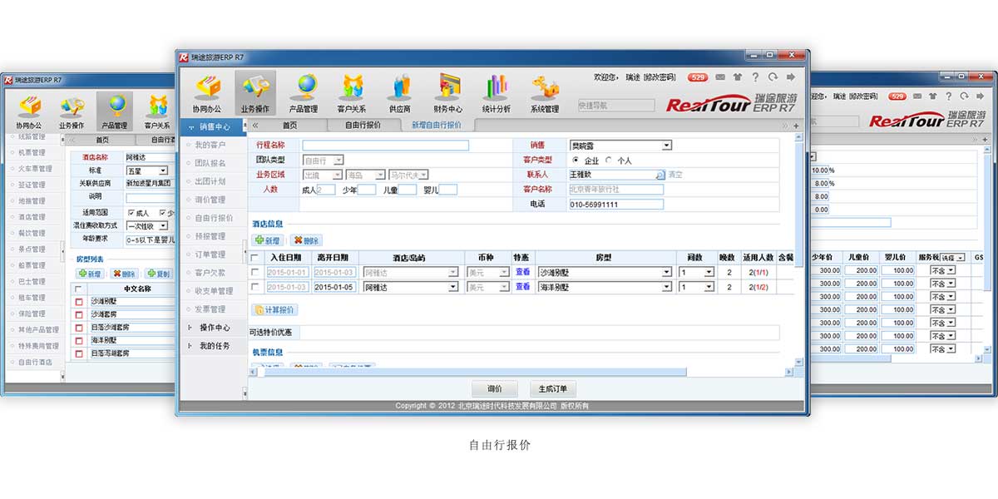Click the 行程名称 input field
Screen dimensions: 998x499
pos(385,146)
